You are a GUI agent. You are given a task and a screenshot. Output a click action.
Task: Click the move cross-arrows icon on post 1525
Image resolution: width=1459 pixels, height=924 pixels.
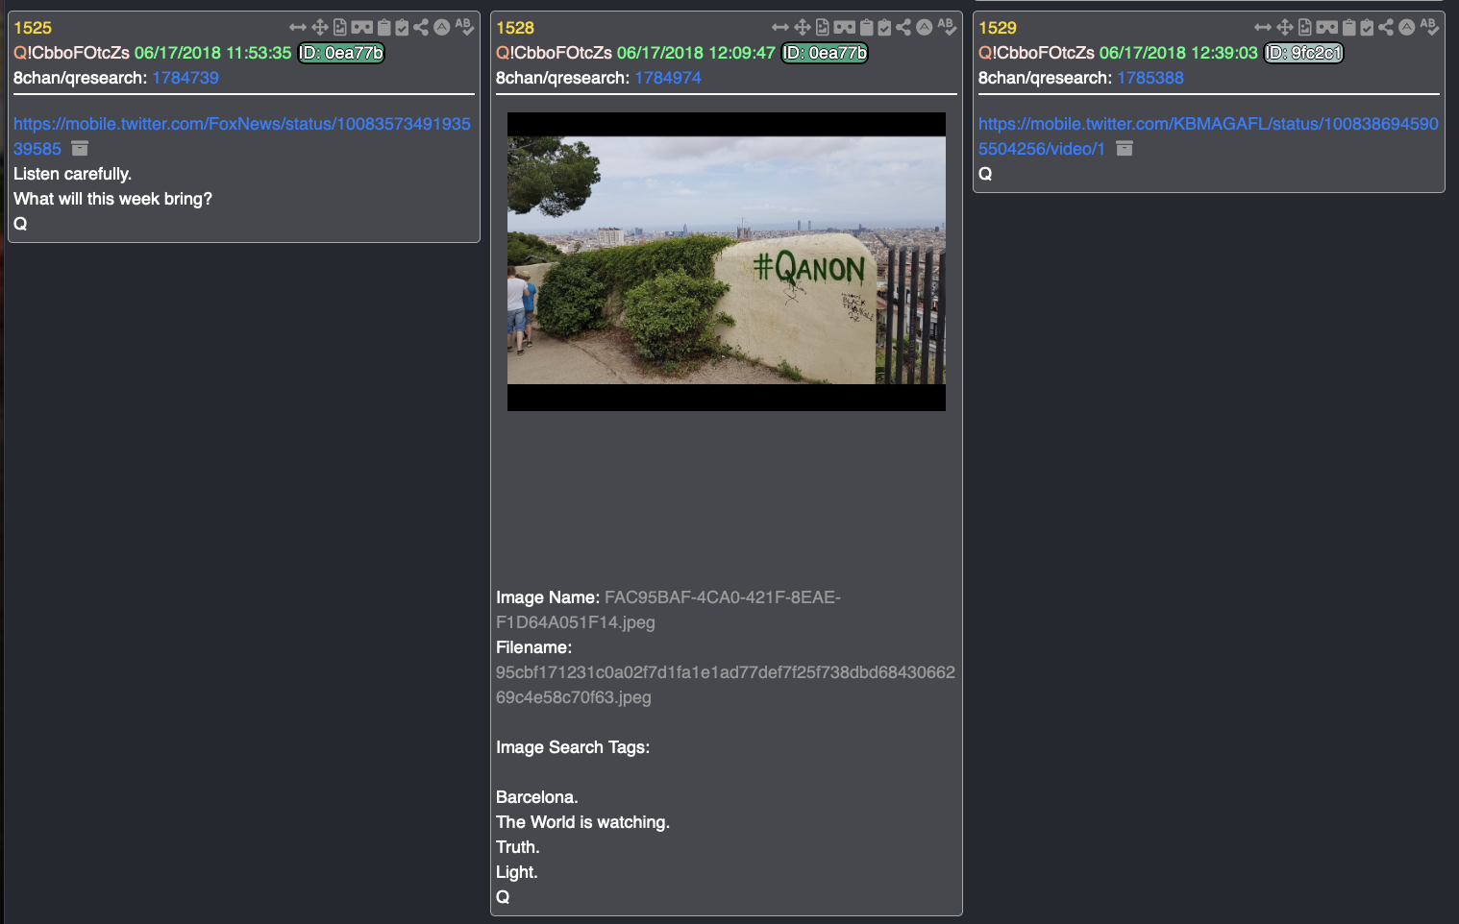pos(320,28)
